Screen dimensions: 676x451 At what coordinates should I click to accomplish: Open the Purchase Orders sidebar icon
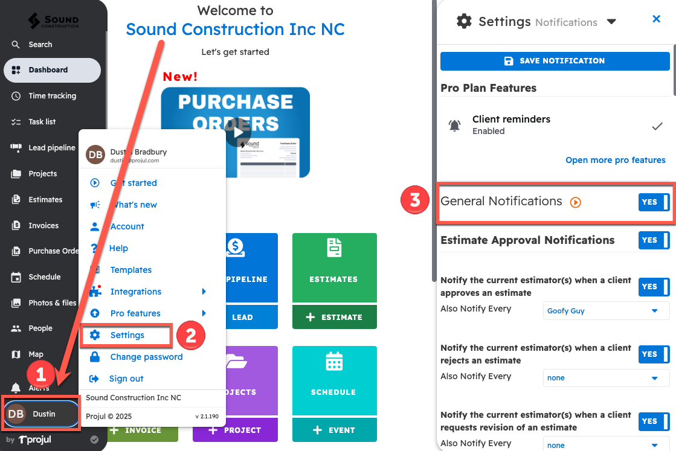[15, 251]
